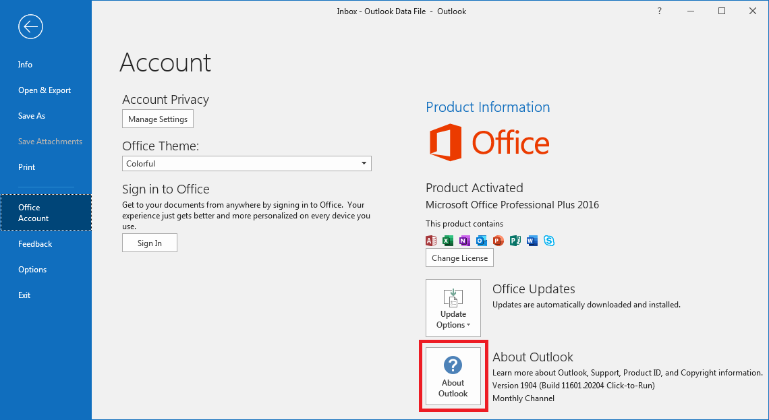Click the Excel icon under product contents
Viewport: 769px width, 420px height.
tap(448, 241)
